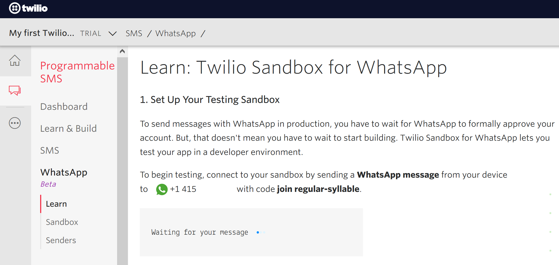
Task: Click the green WhatsApp phone icon
Action: [162, 189]
